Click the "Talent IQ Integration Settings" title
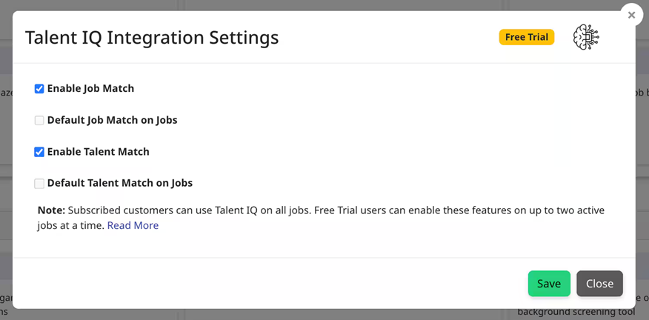This screenshot has height=320, width=649. coord(152,38)
